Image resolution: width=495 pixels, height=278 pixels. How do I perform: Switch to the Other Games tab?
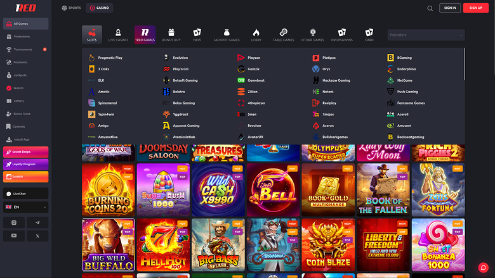click(312, 35)
